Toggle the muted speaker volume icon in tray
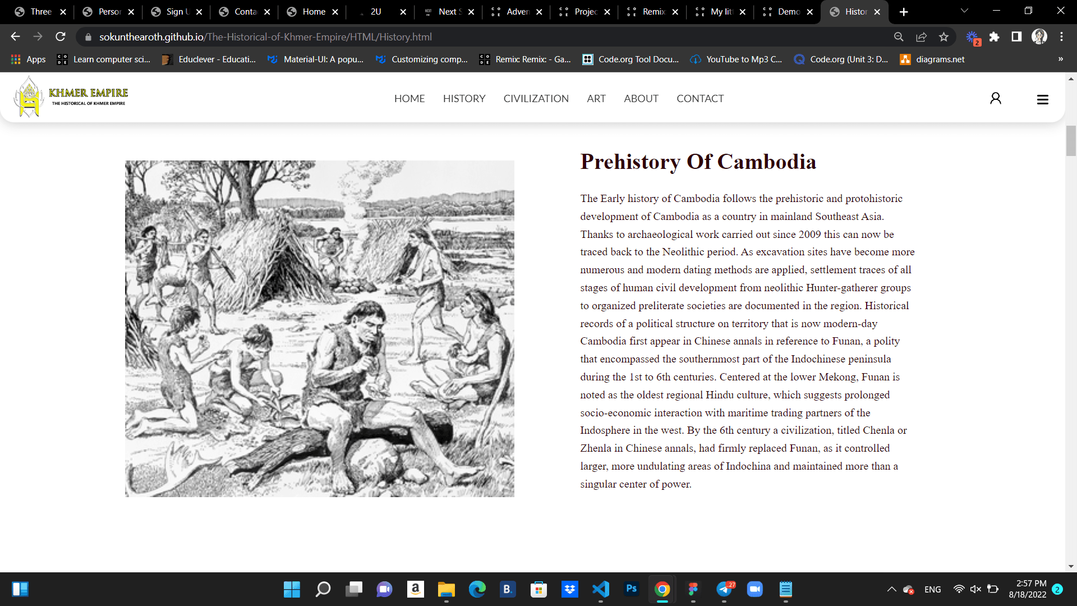The width and height of the screenshot is (1077, 606). pyautogui.click(x=975, y=589)
